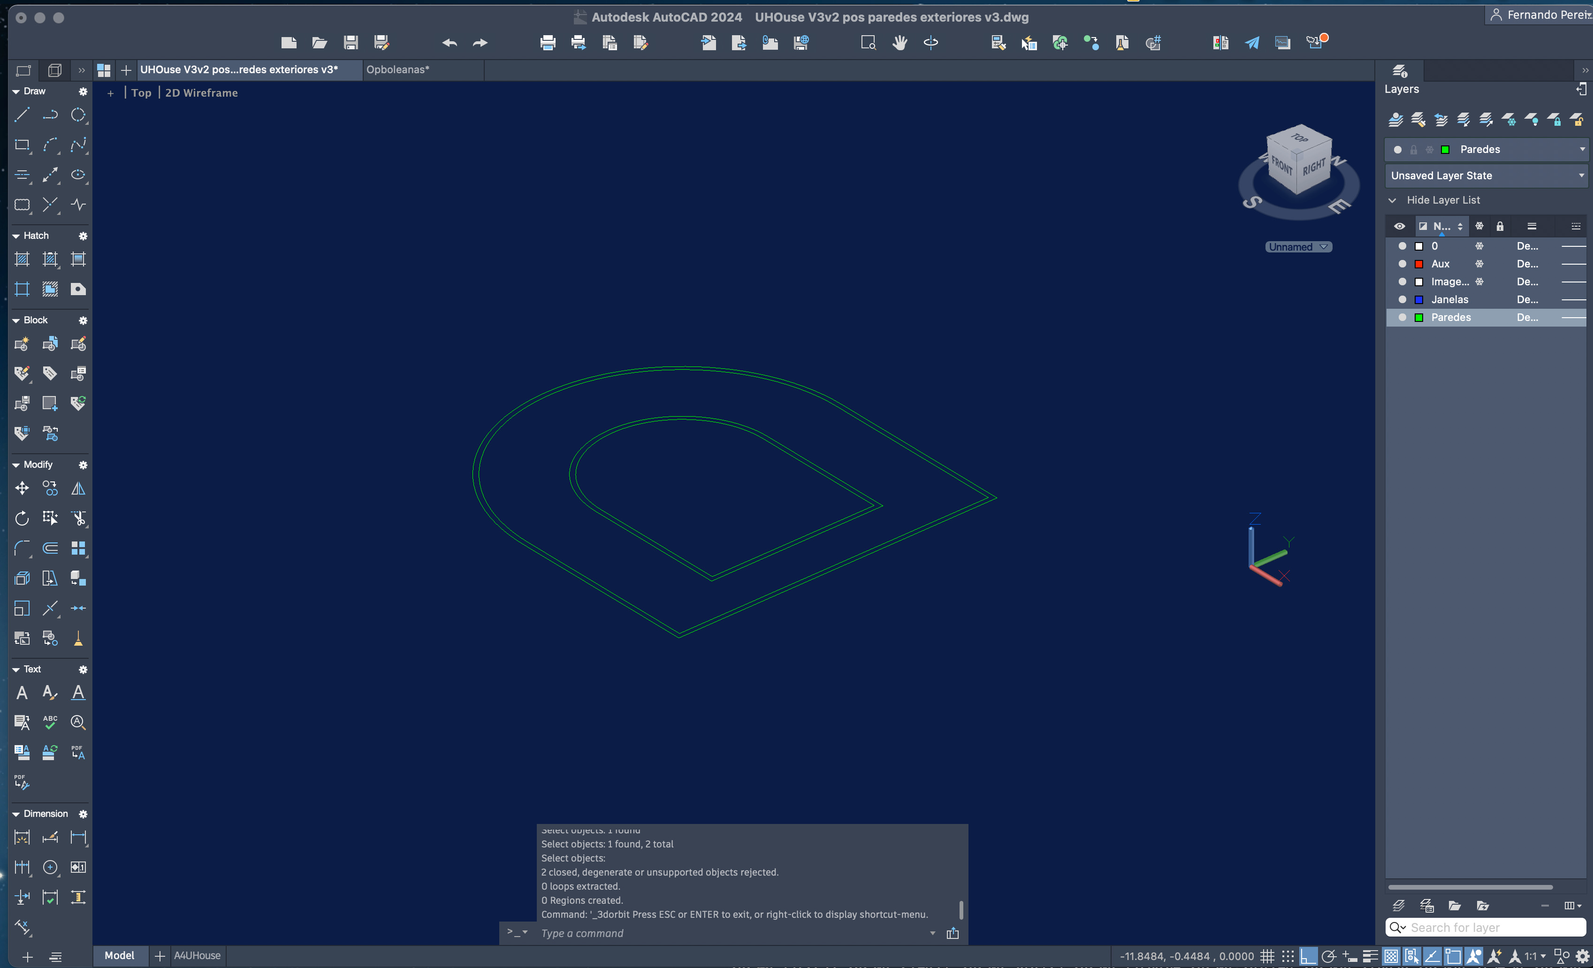
Task: Select the Arc draw tool
Action: pos(50,145)
